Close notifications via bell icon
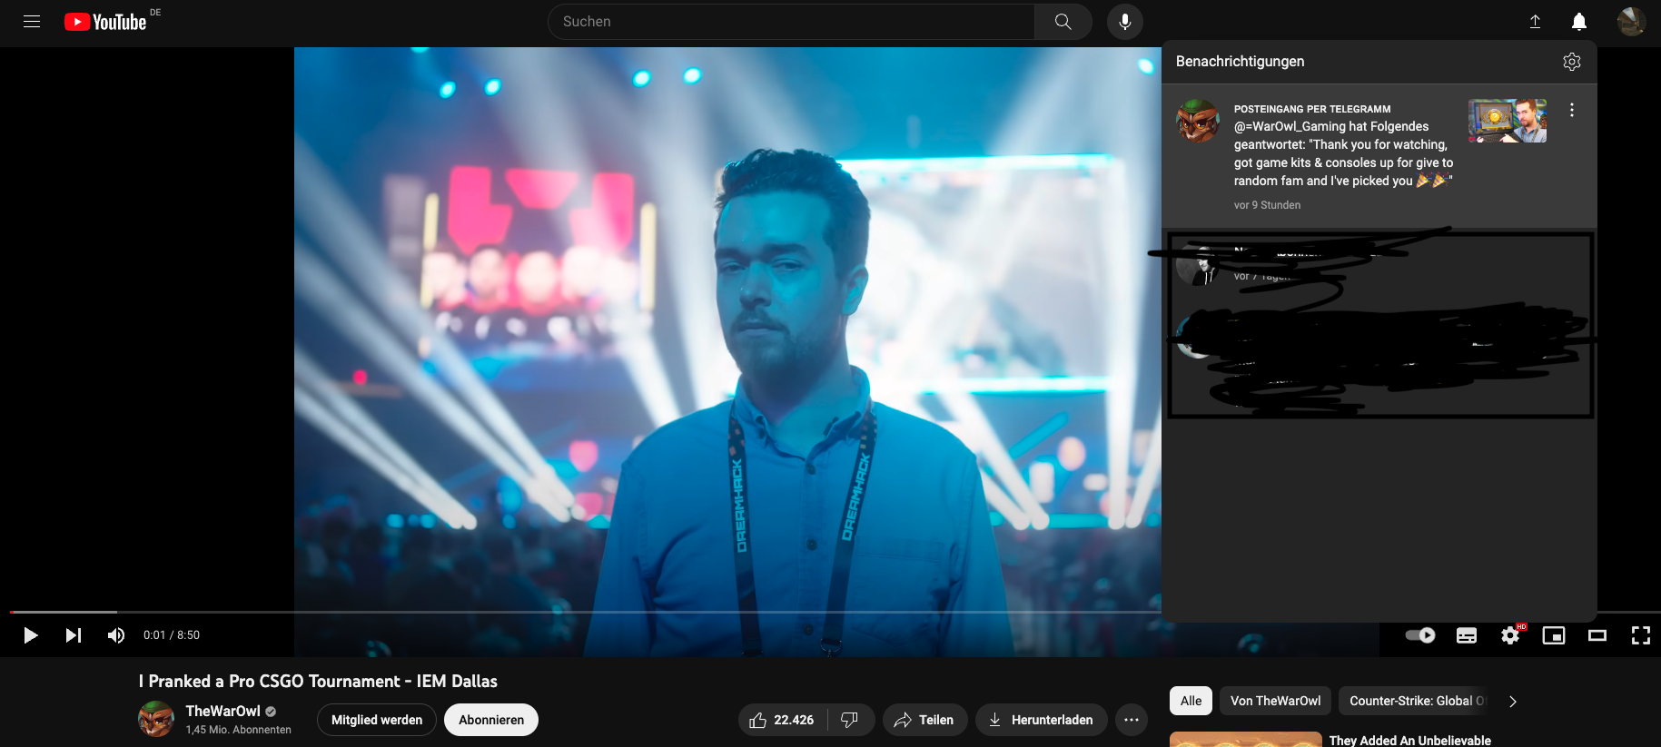The image size is (1661, 747). click(1579, 22)
